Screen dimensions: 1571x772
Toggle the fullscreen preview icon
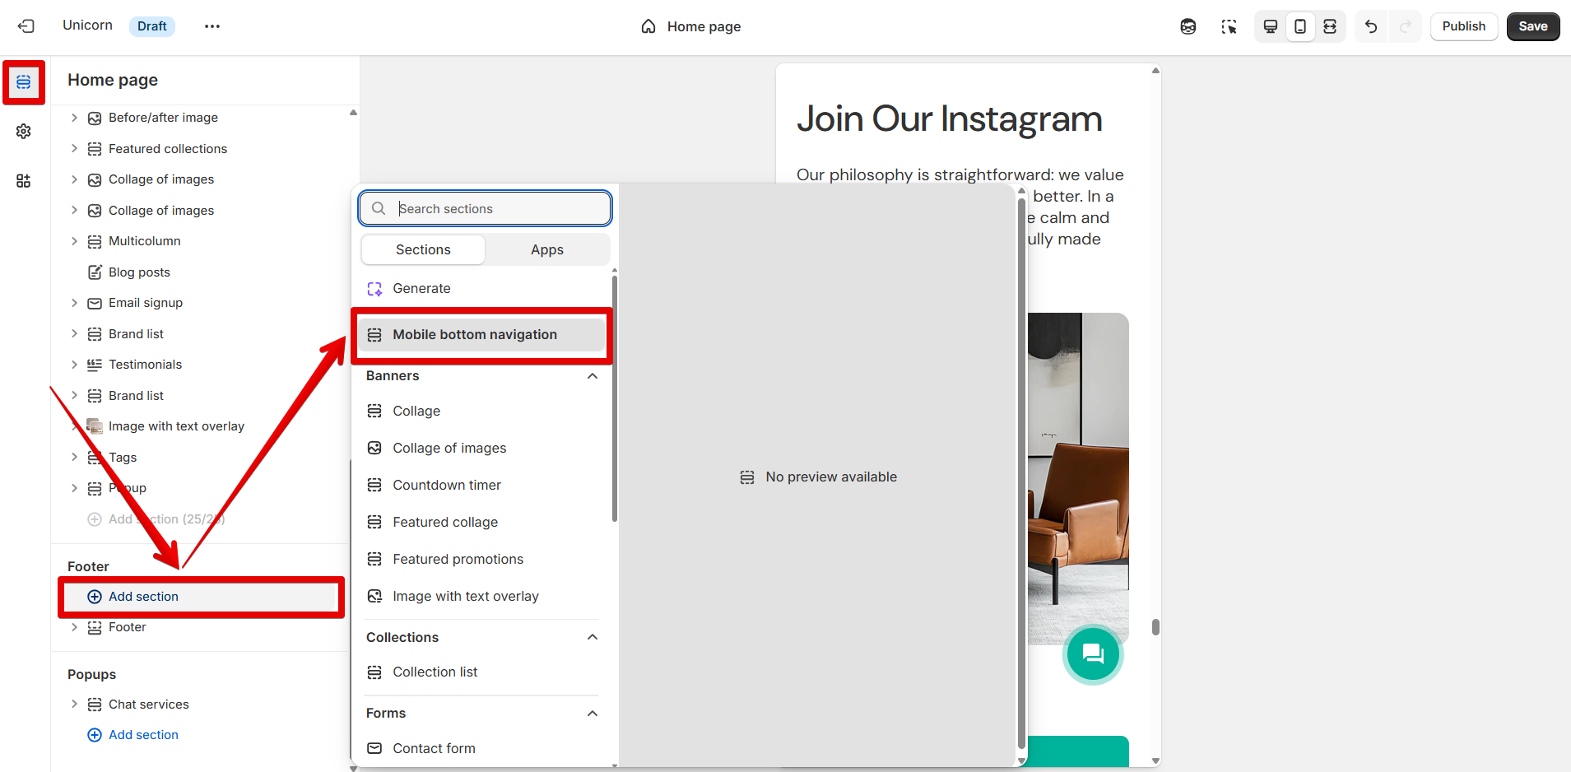[1330, 26]
